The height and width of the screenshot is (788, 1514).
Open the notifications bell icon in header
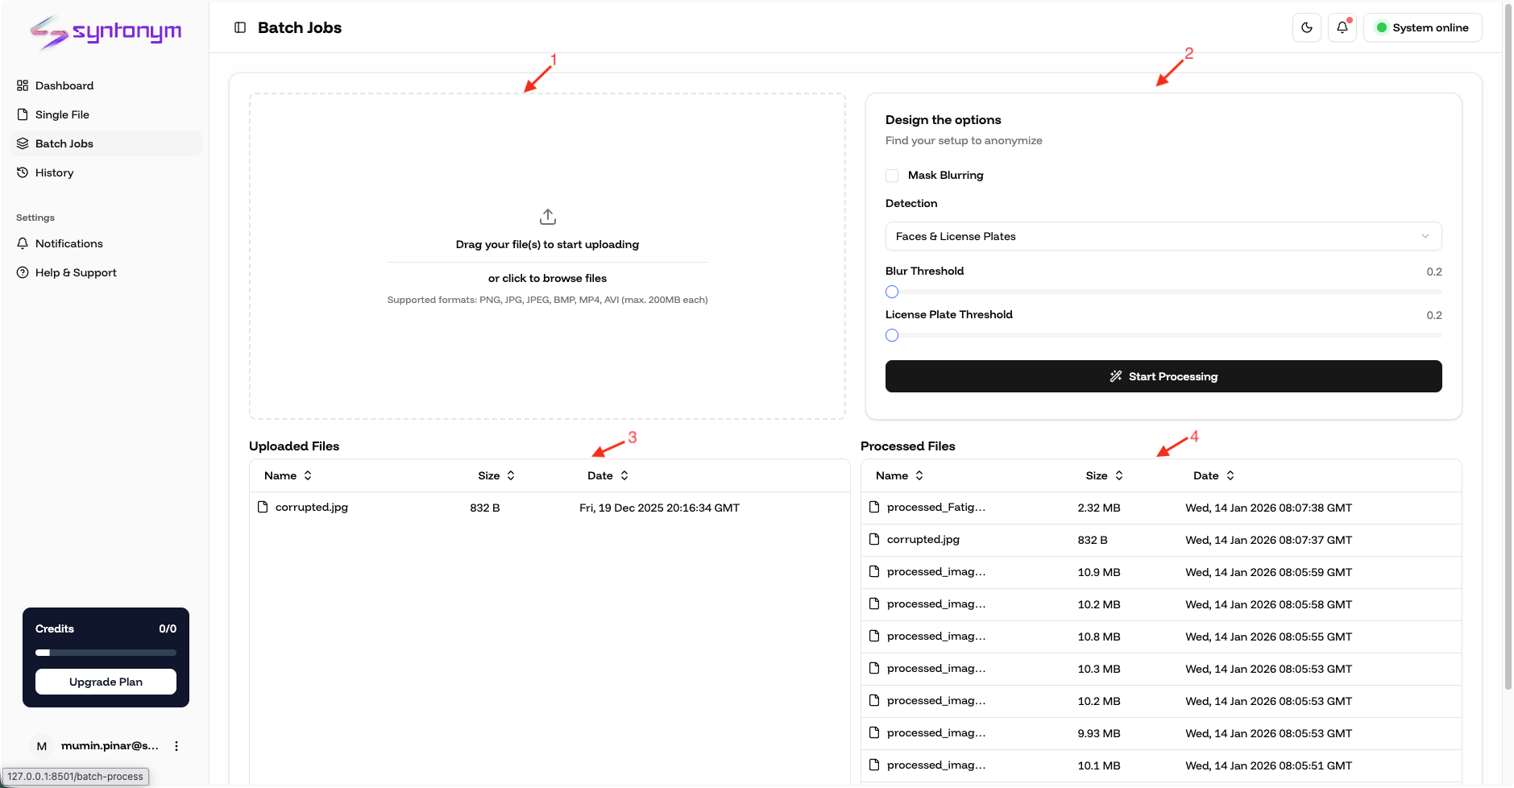pyautogui.click(x=1342, y=27)
